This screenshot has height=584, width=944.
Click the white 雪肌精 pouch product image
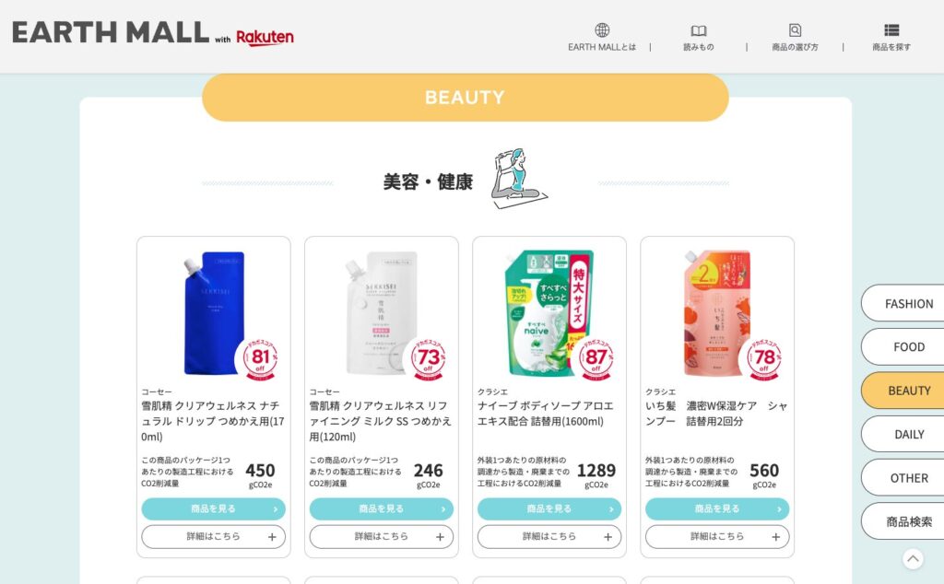381,313
